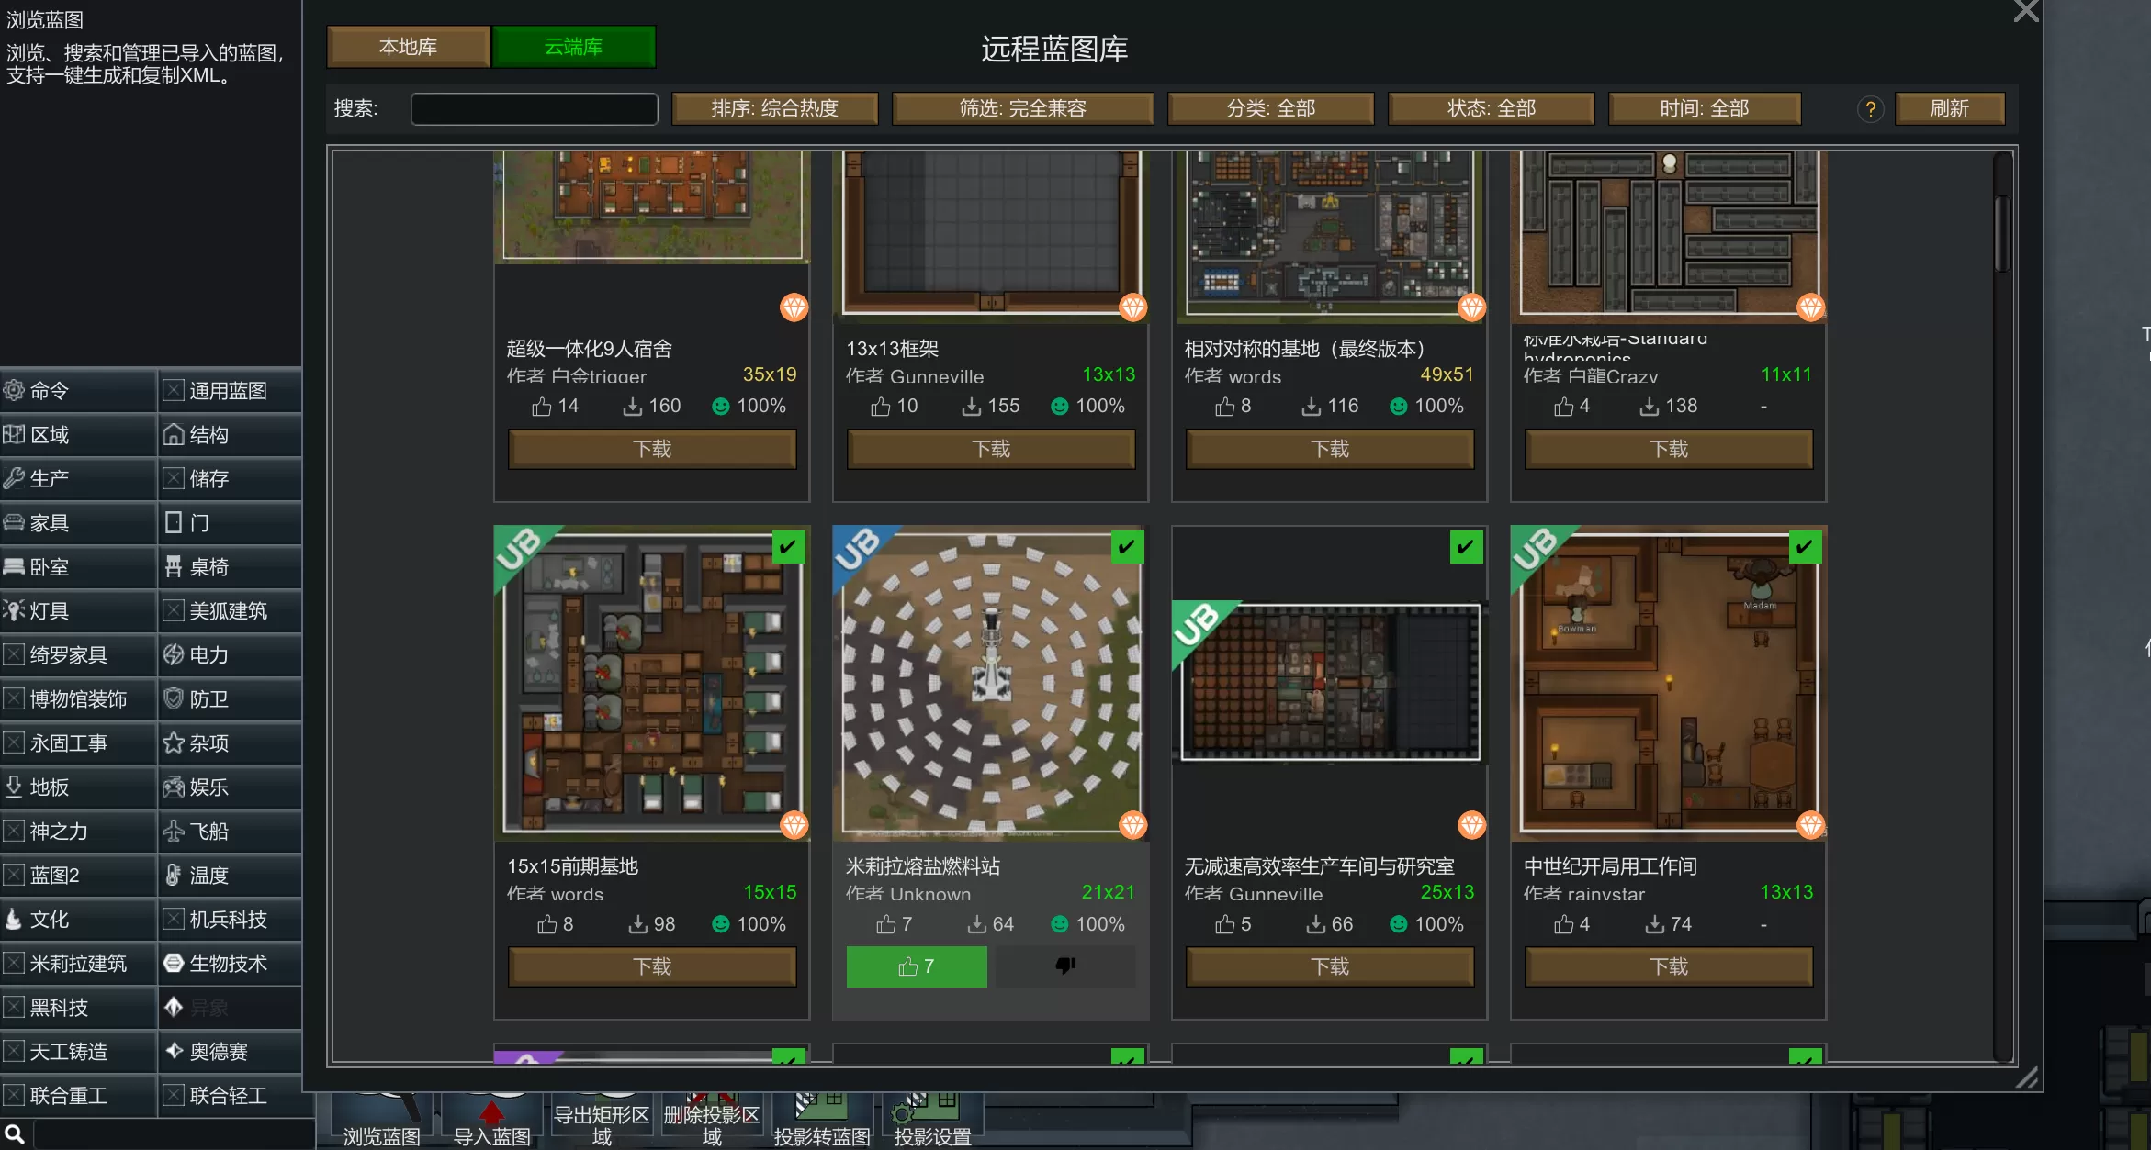Toggle green checkmark on 15x15前期基地 card
The height and width of the screenshot is (1150, 2151).
787,548
